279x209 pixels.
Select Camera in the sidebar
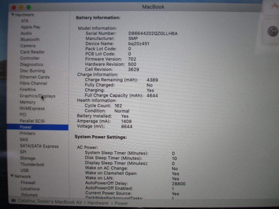click(x=28, y=46)
